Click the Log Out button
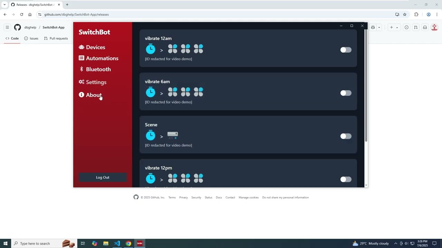The image size is (442, 248). [103, 177]
